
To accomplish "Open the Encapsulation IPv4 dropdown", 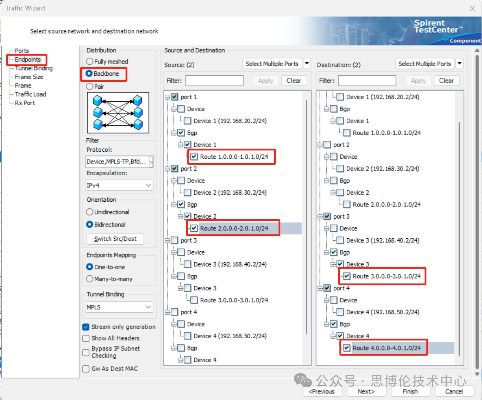I will [x=149, y=186].
